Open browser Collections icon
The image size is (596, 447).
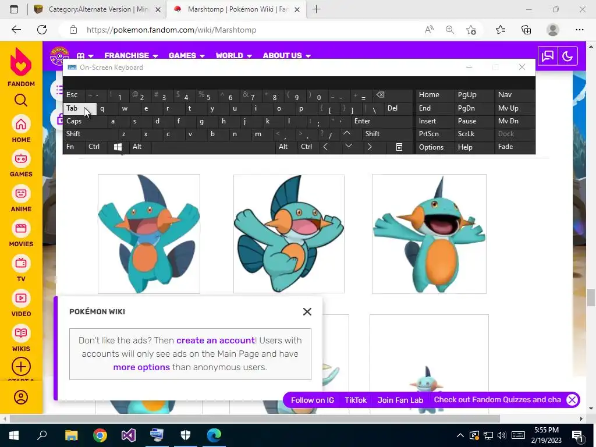[x=526, y=30]
